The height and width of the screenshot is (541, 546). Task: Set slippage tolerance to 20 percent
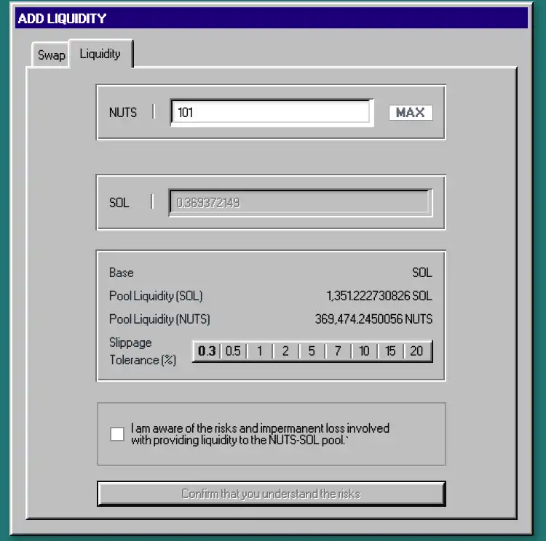[416, 351]
